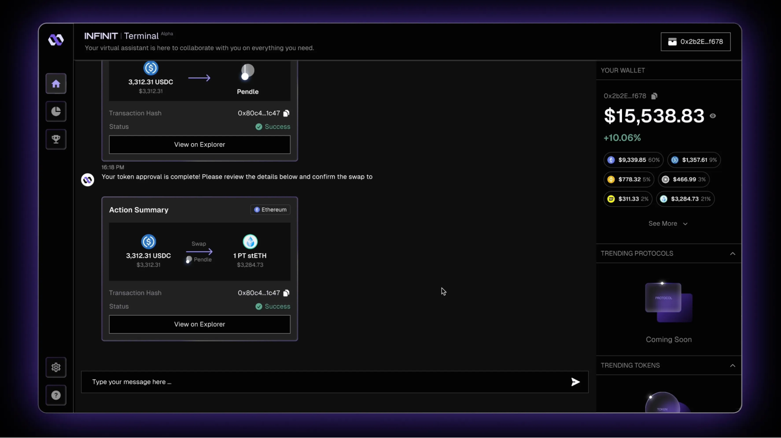This screenshot has height=438, width=781.
Task: Click View on Explorer in Action Summary
Action: [200, 325]
